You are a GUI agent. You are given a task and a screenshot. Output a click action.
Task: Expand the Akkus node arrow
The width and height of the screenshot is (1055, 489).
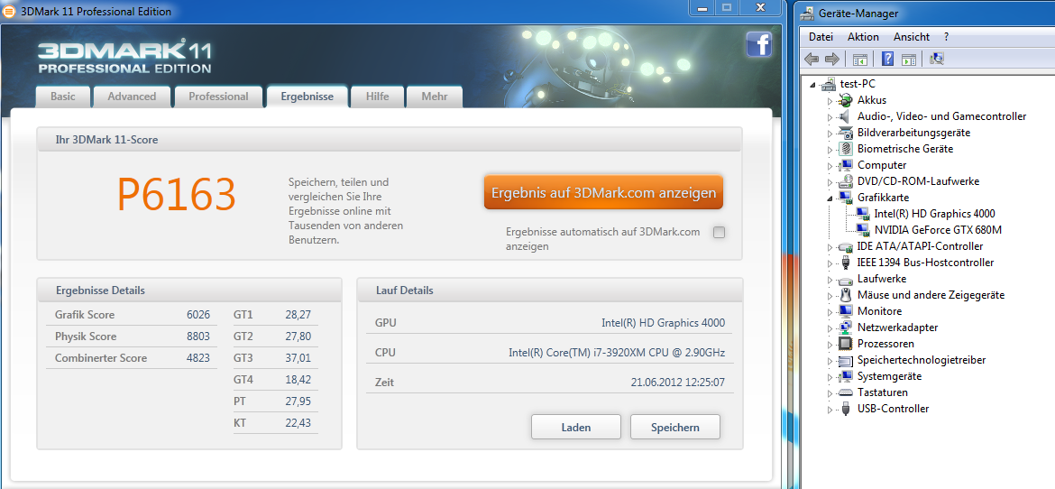point(830,101)
